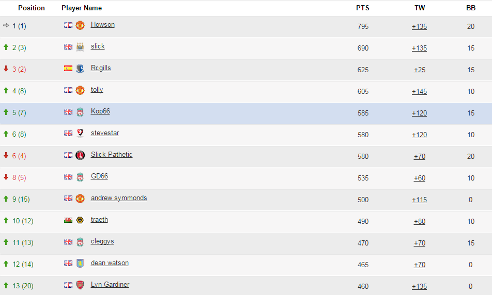Click the green up arrow for tolly
Screen dimensions: 492x295
tap(6, 90)
